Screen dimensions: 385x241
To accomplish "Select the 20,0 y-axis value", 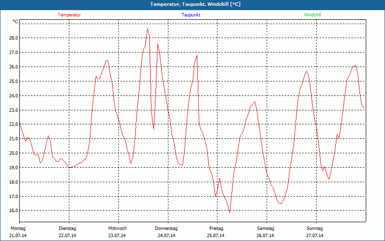I will pyautogui.click(x=13, y=153).
